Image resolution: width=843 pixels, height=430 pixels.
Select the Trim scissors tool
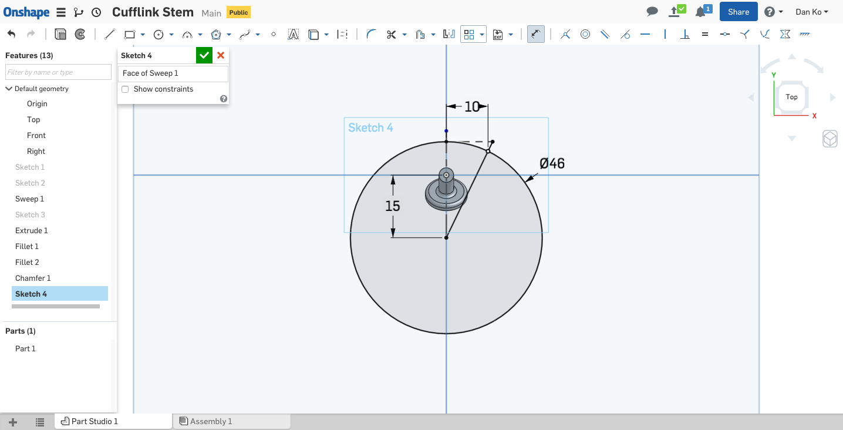point(392,35)
